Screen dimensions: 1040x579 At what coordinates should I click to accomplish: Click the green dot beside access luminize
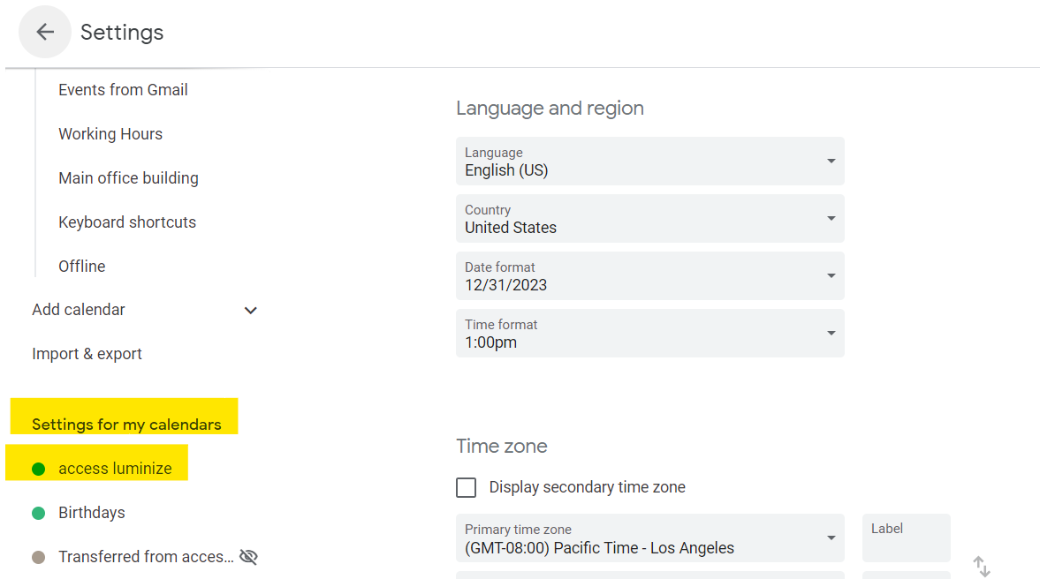(x=39, y=469)
